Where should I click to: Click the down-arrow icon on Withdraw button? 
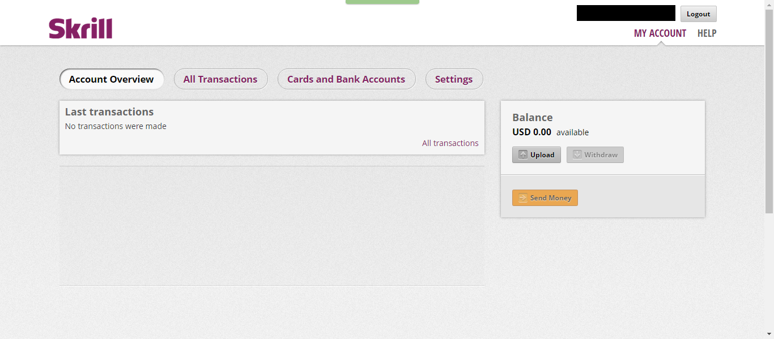577,155
